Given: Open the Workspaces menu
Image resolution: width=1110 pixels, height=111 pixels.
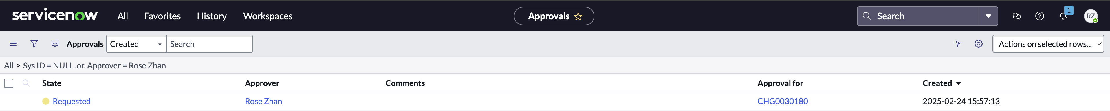Looking at the screenshot, I should tap(268, 16).
